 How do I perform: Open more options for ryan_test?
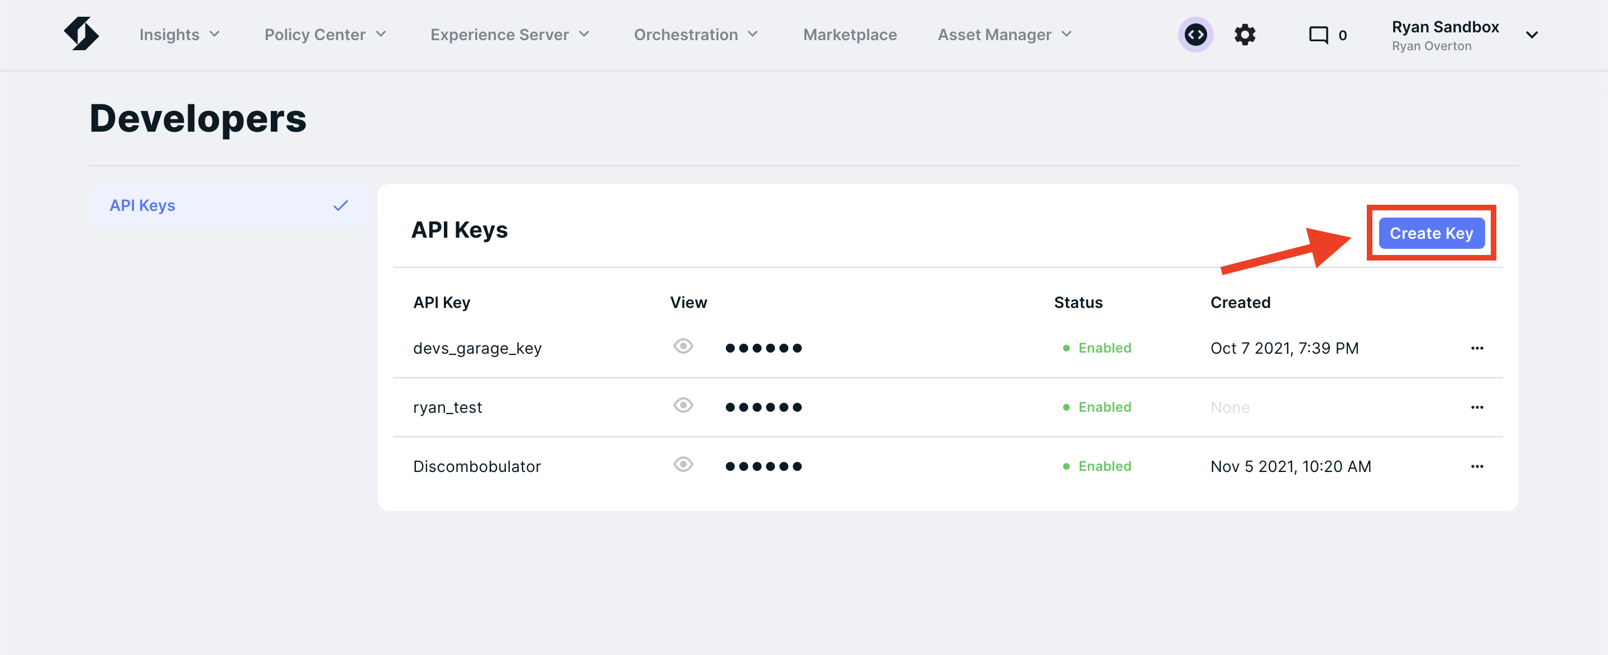pyautogui.click(x=1477, y=407)
